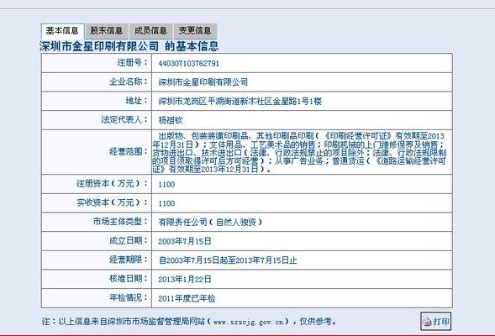This screenshot has width=495, height=336.
Task: Click the 打印 print button
Action: point(435,321)
